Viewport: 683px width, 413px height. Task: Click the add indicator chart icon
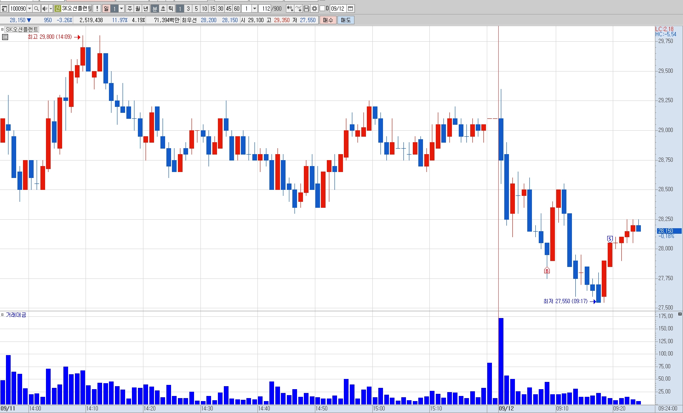pos(290,9)
